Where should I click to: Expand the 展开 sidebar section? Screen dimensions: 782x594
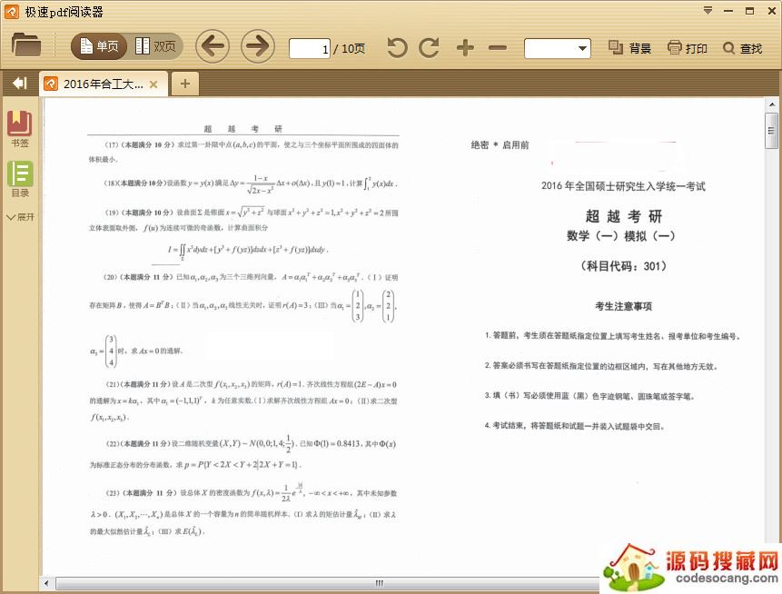(20, 217)
